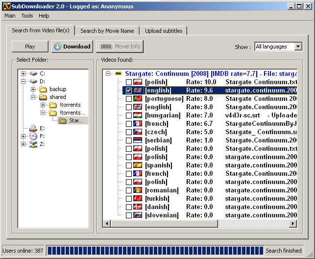Image resolution: width=315 pixels, height=259 pixels.
Task: Open the Help menu
Action: (44, 16)
